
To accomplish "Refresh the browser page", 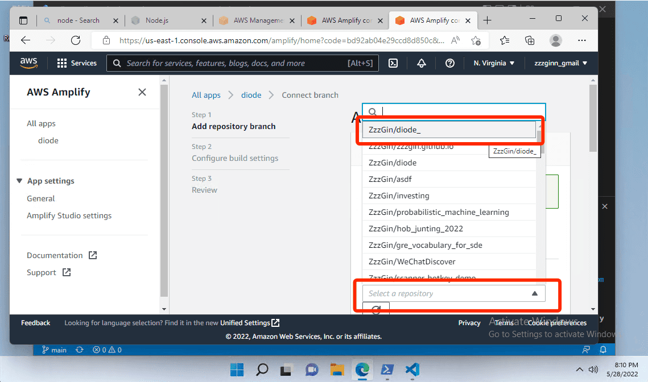I will click(76, 40).
